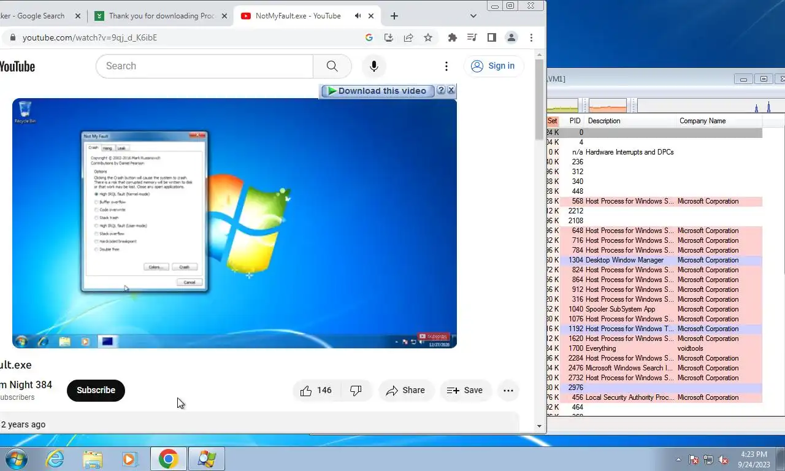Bookmark this page with the star icon
Screen dimensions: 785x471
tap(428, 37)
